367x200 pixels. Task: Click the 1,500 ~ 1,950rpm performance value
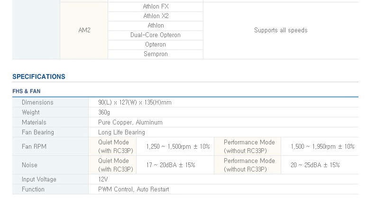(322, 147)
